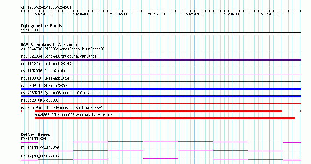Open esv2664956 1000Genomes Phase1 label
The image size is (311, 164).
click(x=63, y=107)
